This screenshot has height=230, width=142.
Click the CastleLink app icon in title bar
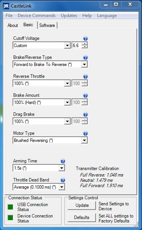[x=6, y=6]
